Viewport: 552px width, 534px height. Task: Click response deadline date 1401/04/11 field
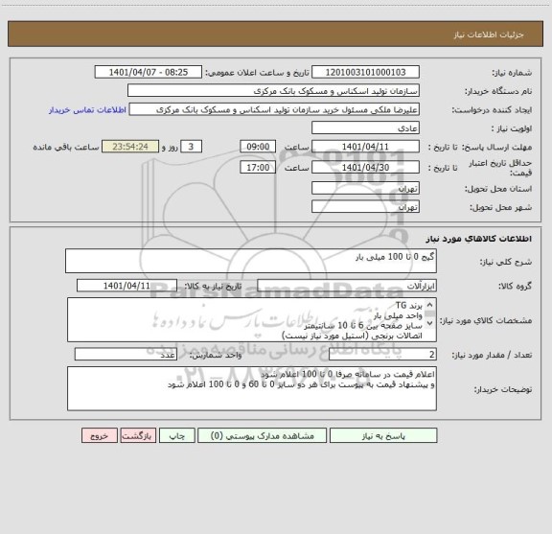365,147
